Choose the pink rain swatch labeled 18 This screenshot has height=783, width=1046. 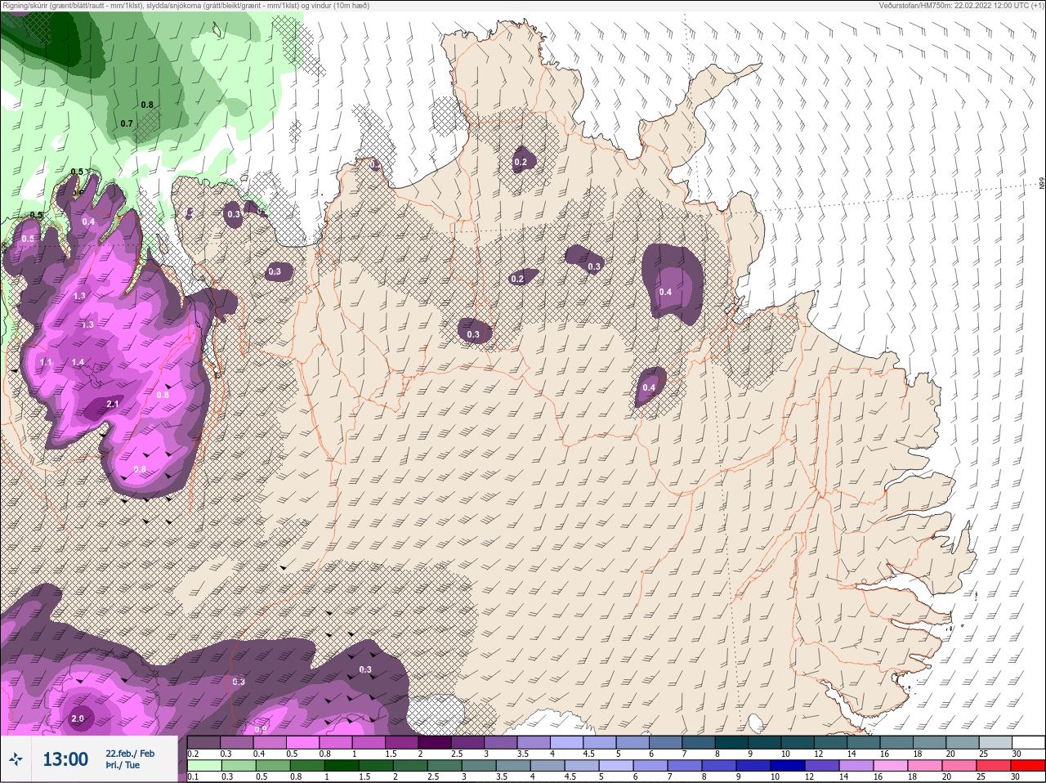tap(926, 766)
